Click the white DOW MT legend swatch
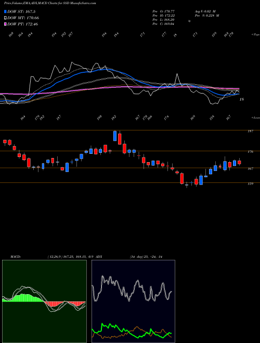Image resolution: width=260 pixels, height=343 pixels. pos(5,18)
